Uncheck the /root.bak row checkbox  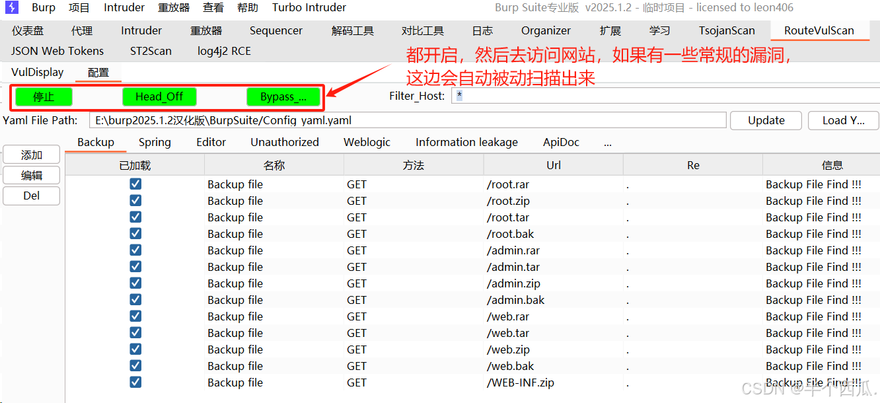click(135, 233)
